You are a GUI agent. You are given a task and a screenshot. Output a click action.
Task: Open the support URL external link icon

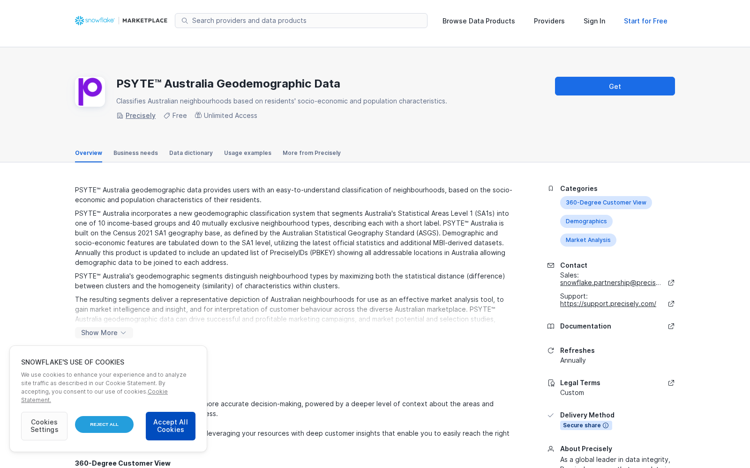pos(671,304)
